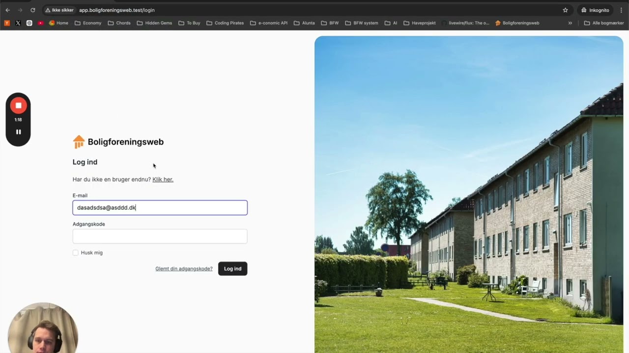Open the 'Ikke sikker' site security info

tap(59, 10)
